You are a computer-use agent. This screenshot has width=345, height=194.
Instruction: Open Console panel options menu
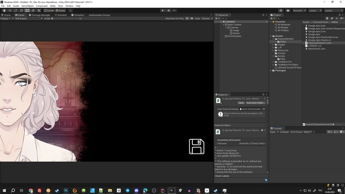pos(342,128)
